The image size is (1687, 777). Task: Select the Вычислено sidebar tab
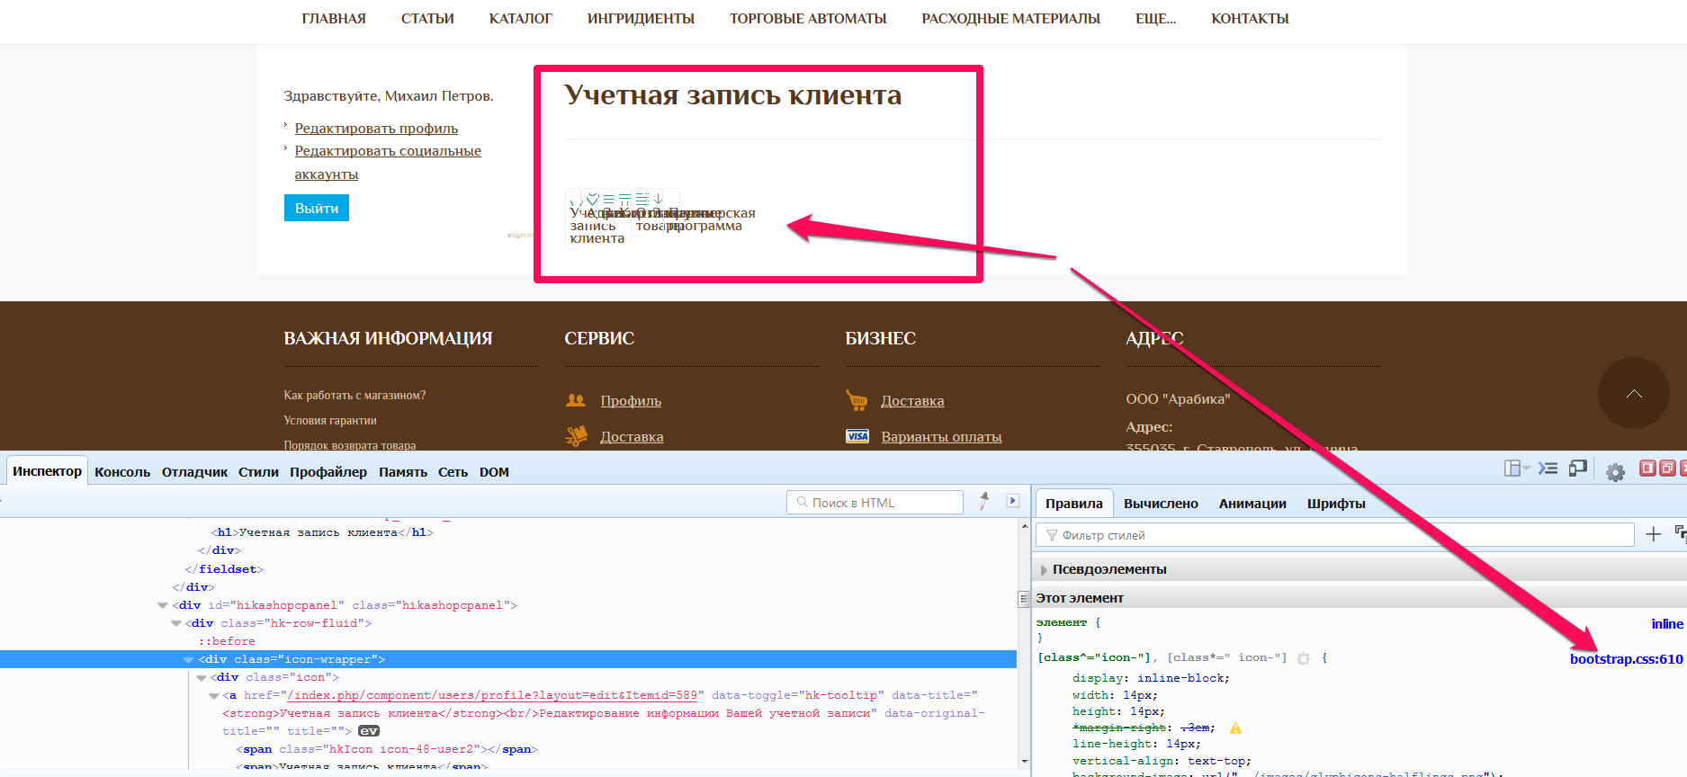[x=1161, y=504]
